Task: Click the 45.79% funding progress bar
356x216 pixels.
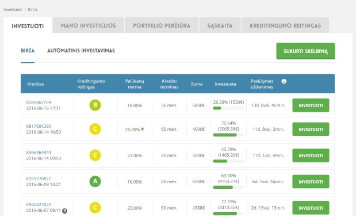Action: 228,161
